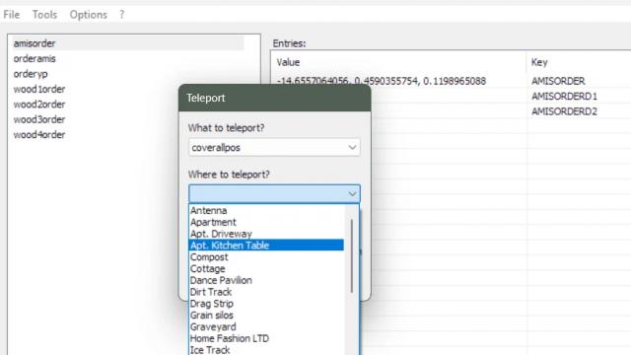
Task: Select wood3order in the left list
Action: pyautogui.click(x=39, y=119)
